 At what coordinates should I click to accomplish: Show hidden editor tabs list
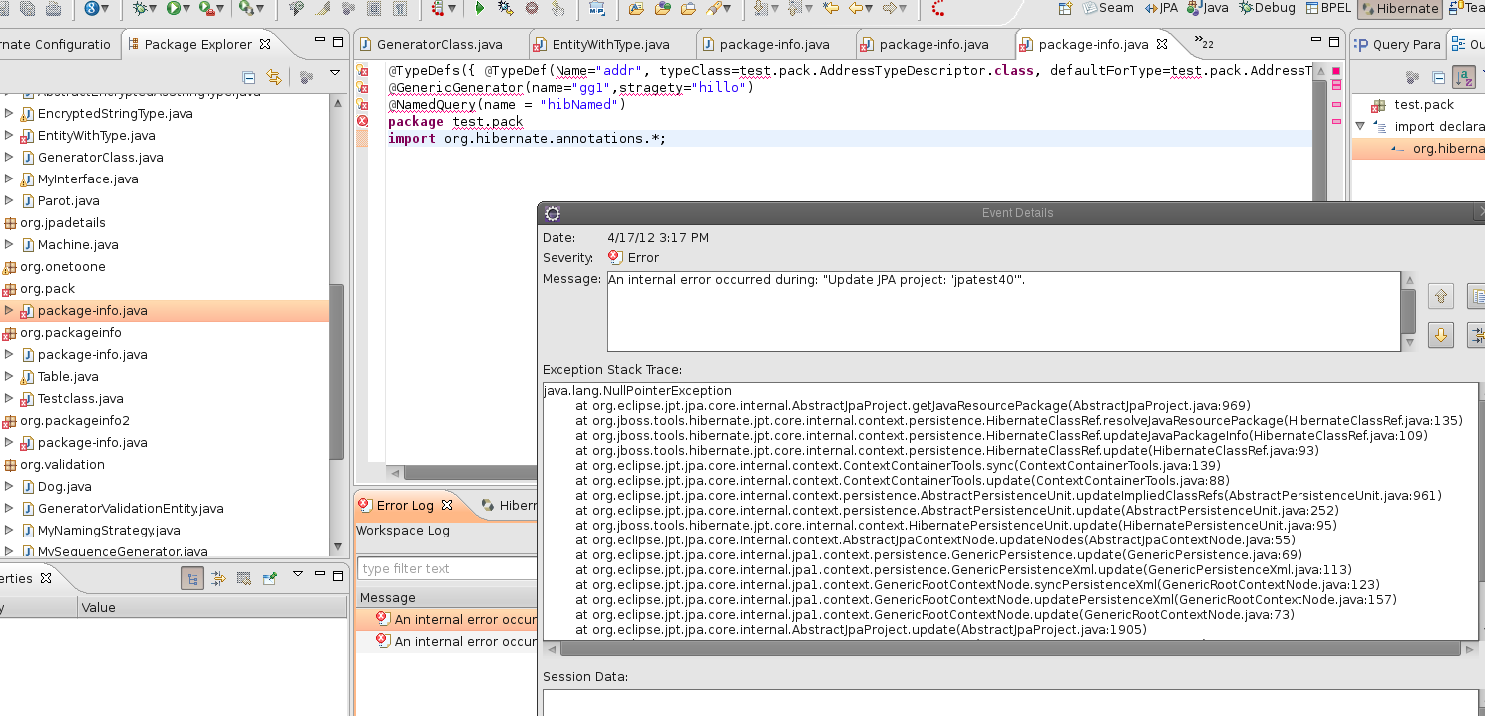click(x=1204, y=43)
